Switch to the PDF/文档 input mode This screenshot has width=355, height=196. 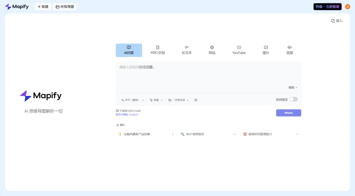(158, 50)
